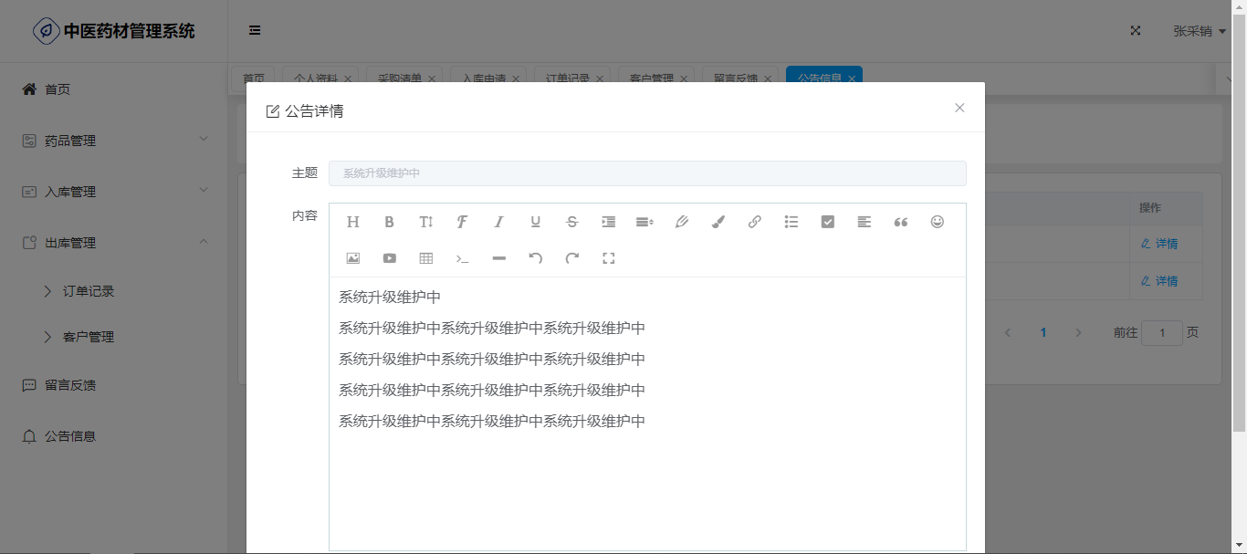Switch to the 入库申请 tab
The image size is (1247, 554).
point(483,78)
